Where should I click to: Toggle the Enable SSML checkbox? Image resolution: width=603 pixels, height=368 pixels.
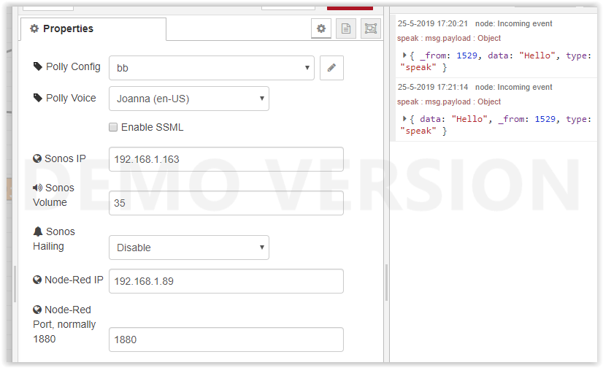[113, 127]
